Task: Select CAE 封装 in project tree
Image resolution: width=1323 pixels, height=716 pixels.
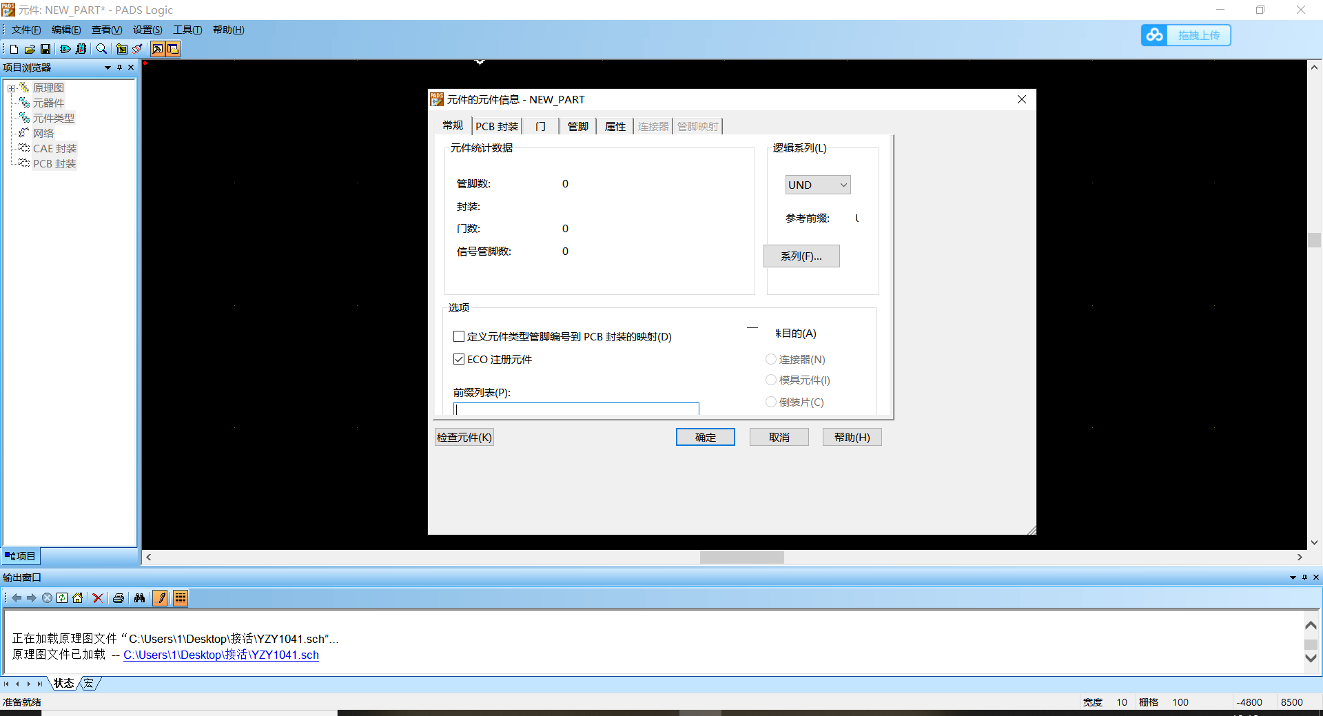Action: tap(54, 148)
